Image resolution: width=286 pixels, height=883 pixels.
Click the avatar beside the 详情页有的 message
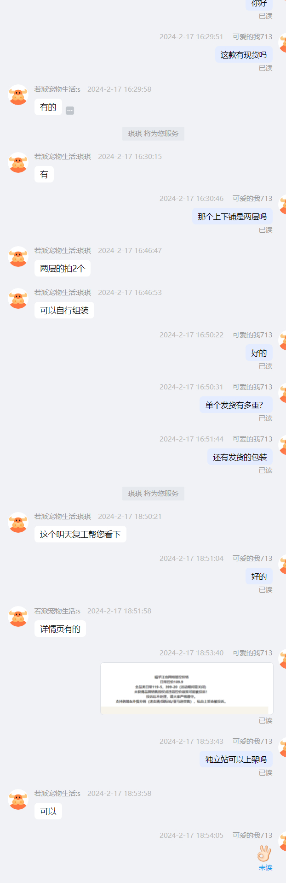click(18, 616)
